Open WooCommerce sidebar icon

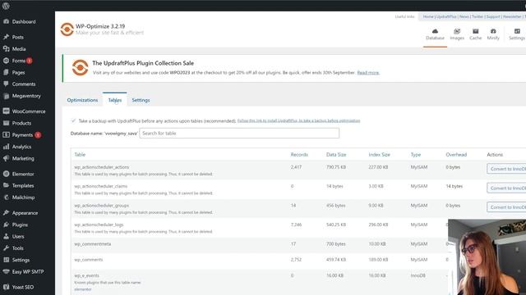click(6, 111)
